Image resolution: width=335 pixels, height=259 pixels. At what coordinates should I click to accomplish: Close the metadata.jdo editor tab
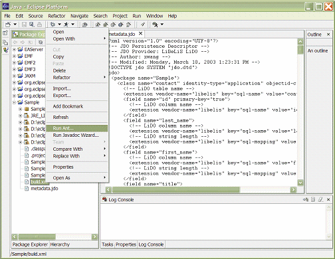[140, 34]
